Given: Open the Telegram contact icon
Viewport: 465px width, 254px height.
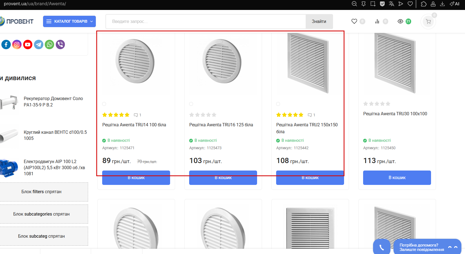Looking at the screenshot, I should [39, 44].
